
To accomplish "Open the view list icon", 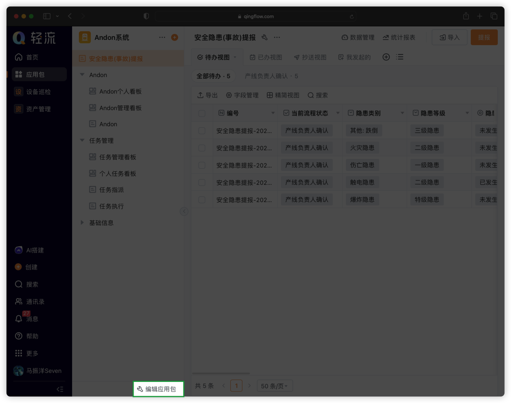I will pyautogui.click(x=400, y=57).
